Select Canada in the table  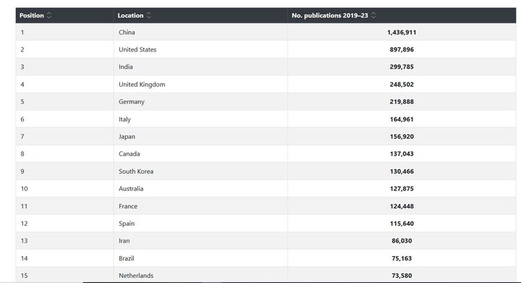click(x=130, y=153)
